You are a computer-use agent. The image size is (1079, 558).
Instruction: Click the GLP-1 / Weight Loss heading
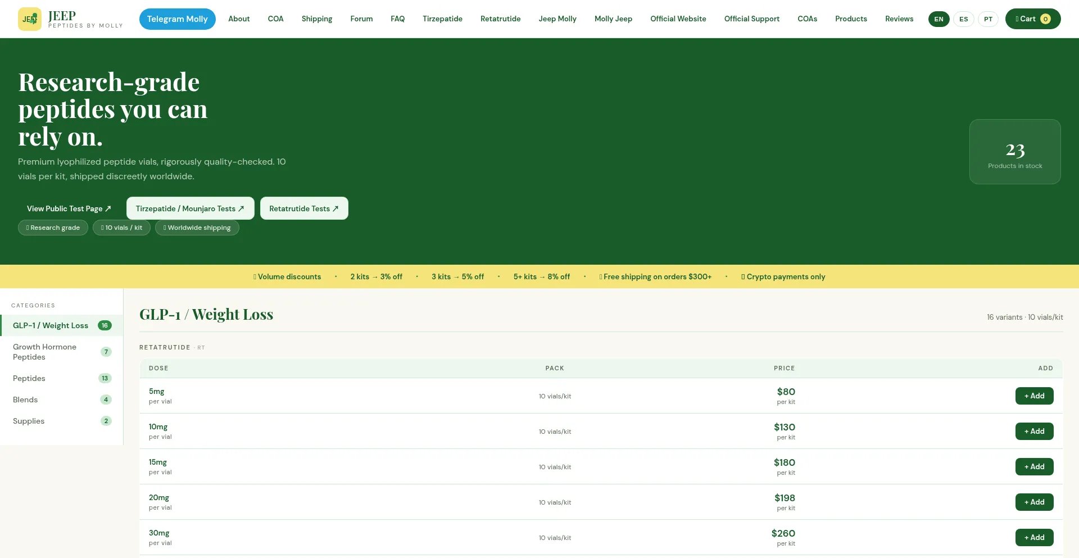206,314
